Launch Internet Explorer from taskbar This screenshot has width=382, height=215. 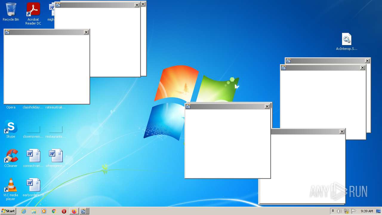click(24, 211)
